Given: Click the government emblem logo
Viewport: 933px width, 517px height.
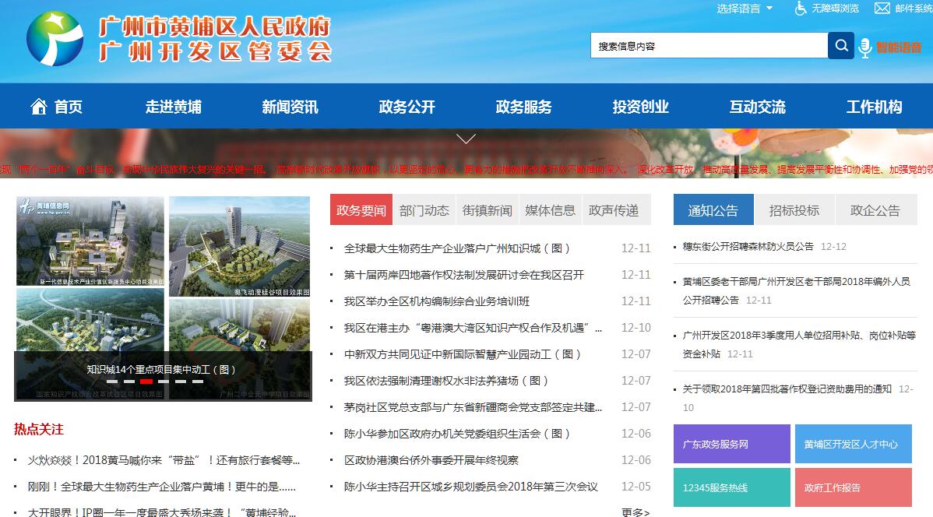Looking at the screenshot, I should click(55, 39).
